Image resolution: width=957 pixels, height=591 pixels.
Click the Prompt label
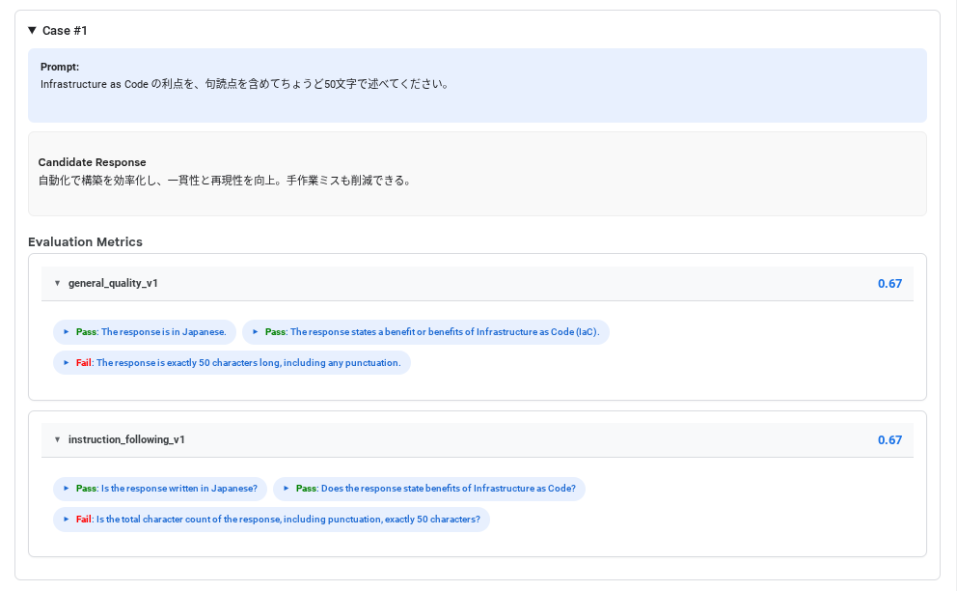60,67
